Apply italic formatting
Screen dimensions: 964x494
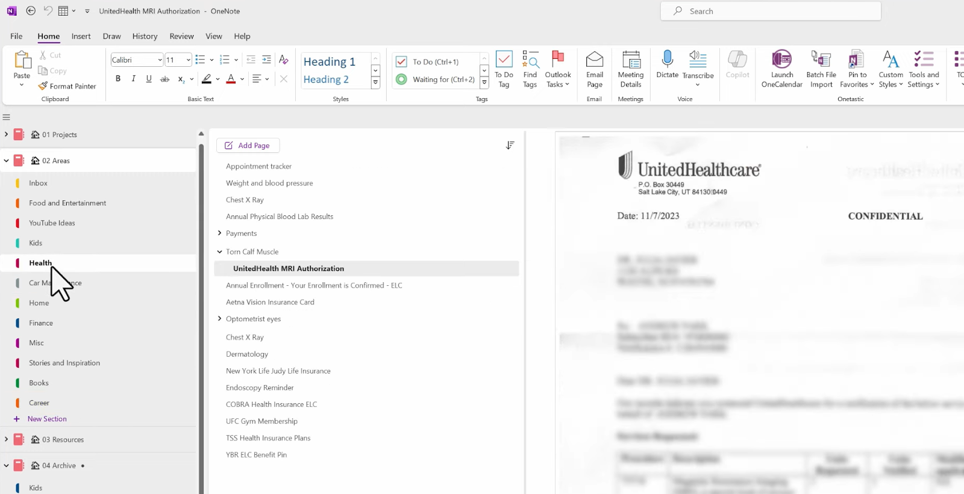coord(133,79)
